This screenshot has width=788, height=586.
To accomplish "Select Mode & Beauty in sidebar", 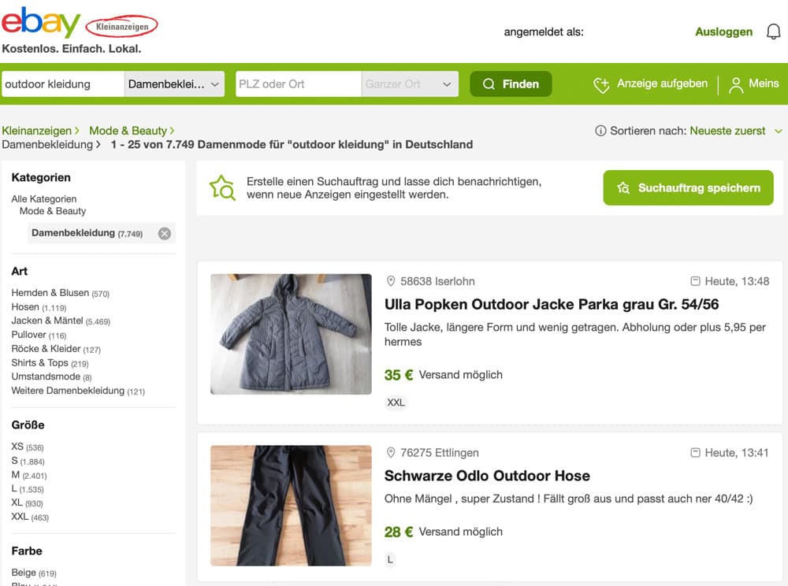I will pos(53,211).
